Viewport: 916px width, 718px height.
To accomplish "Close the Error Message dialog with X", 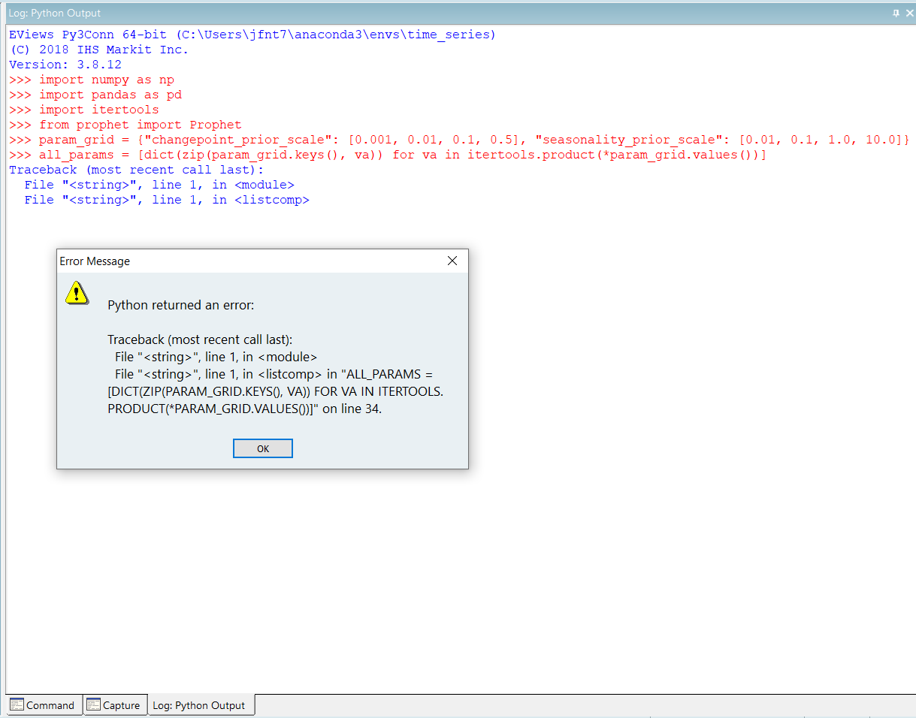I will (452, 261).
